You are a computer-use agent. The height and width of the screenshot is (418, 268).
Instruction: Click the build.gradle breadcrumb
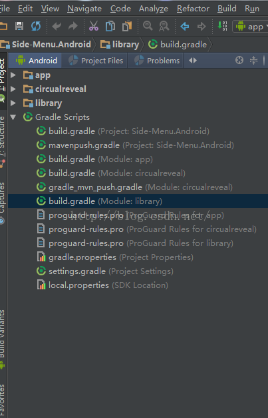[x=178, y=44]
